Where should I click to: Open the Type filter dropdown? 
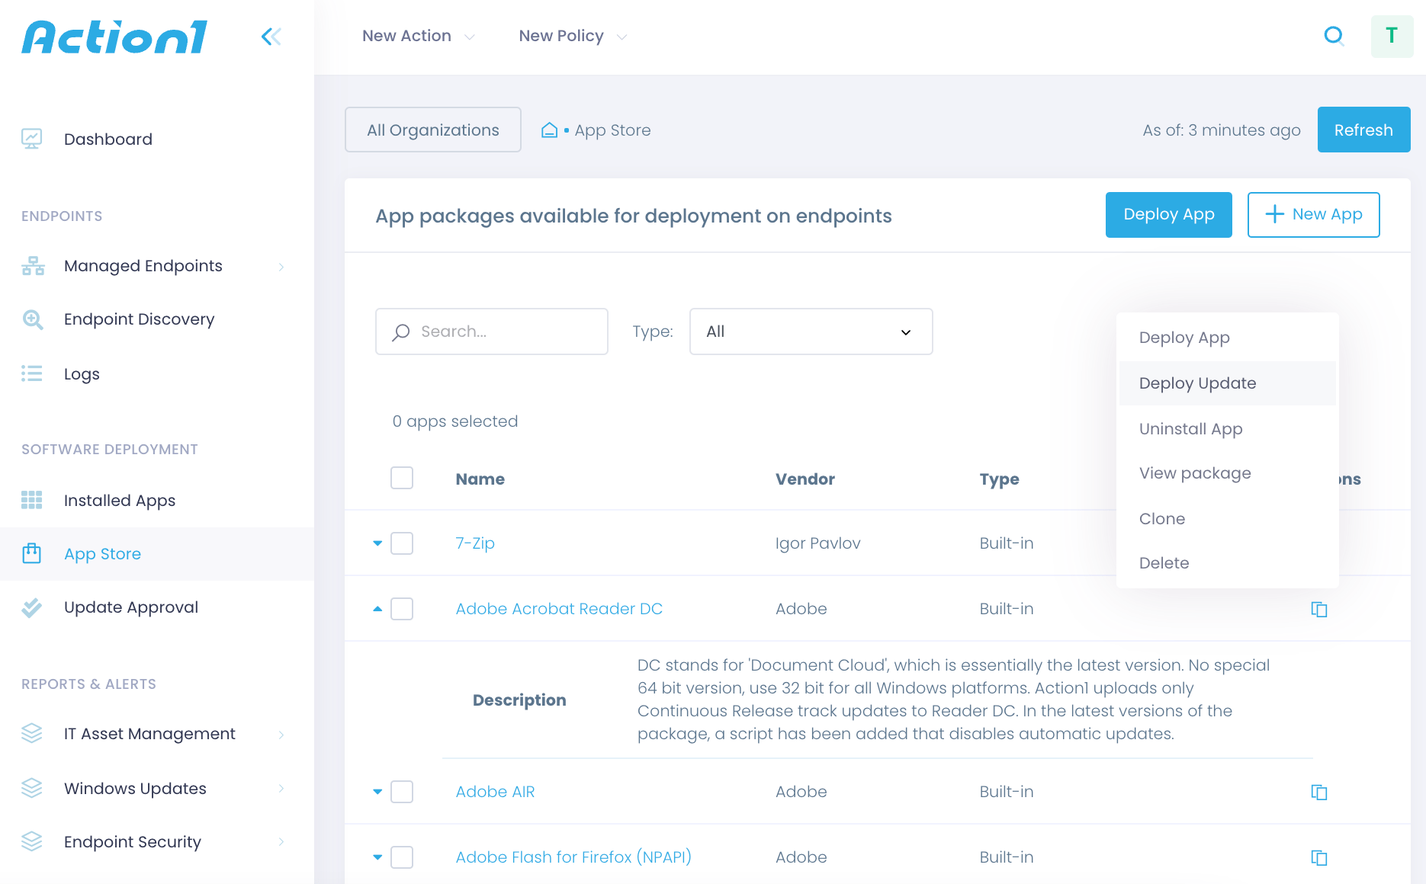[811, 331]
